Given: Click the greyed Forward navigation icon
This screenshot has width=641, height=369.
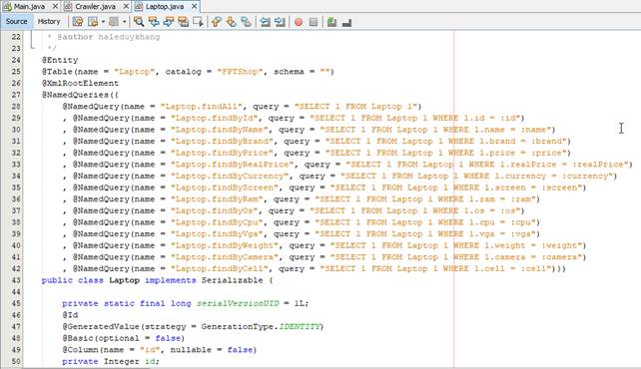Looking at the screenshot, I should [x=114, y=22].
